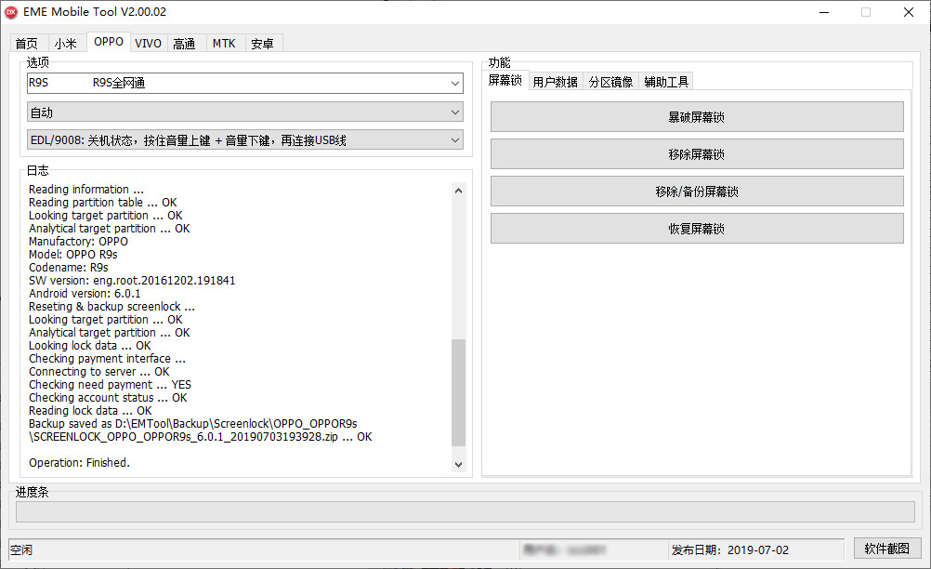
Task: Click the 'Reading partition table ... OK' line
Action: 103,203
